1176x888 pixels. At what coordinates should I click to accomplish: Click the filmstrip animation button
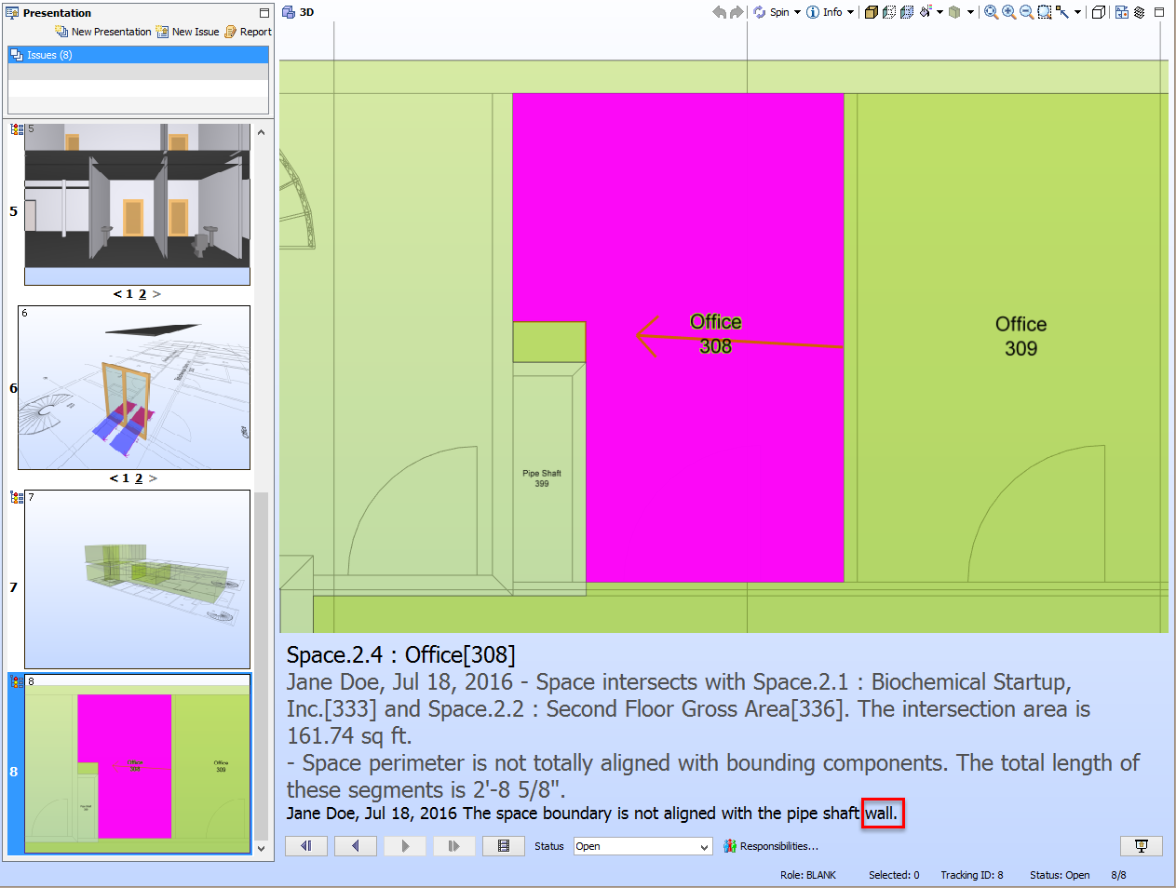(x=504, y=846)
